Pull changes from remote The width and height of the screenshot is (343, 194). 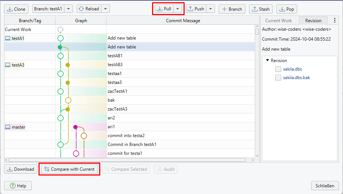(x=164, y=9)
